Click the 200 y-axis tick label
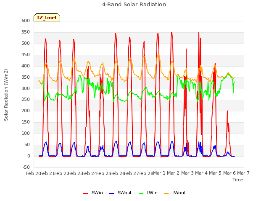This screenshot has width=269, height=201. (x=26, y=111)
